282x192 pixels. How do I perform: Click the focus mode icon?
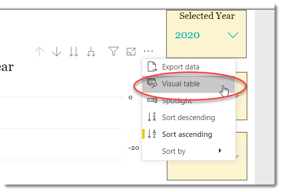pos(131,52)
